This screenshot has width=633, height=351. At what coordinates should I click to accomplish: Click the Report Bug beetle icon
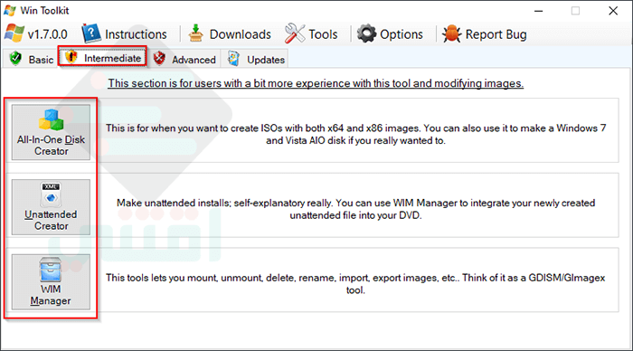[452, 33]
